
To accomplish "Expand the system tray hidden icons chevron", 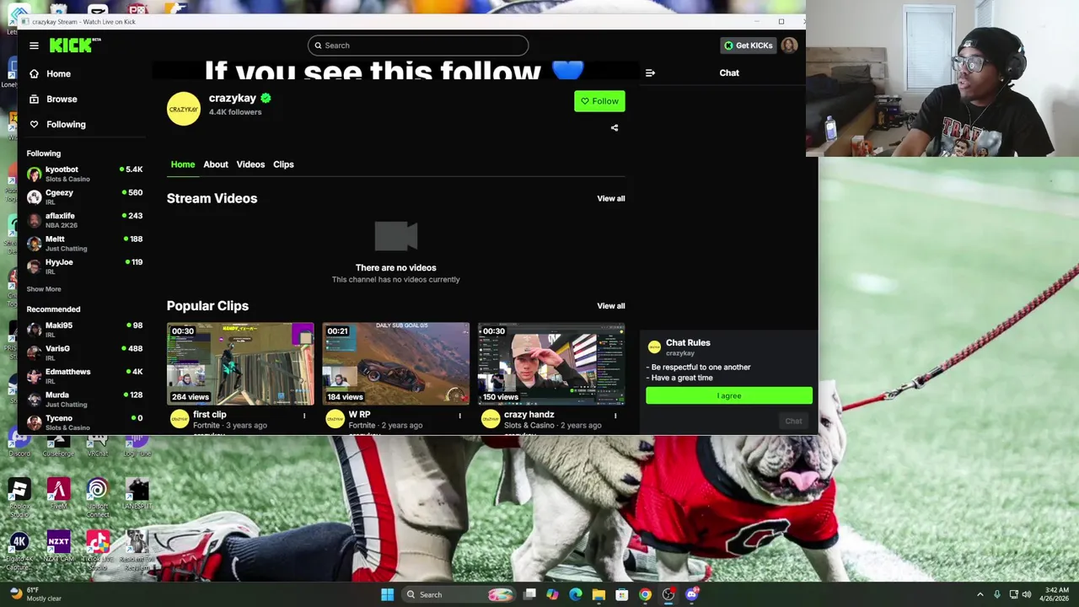I will click(980, 595).
